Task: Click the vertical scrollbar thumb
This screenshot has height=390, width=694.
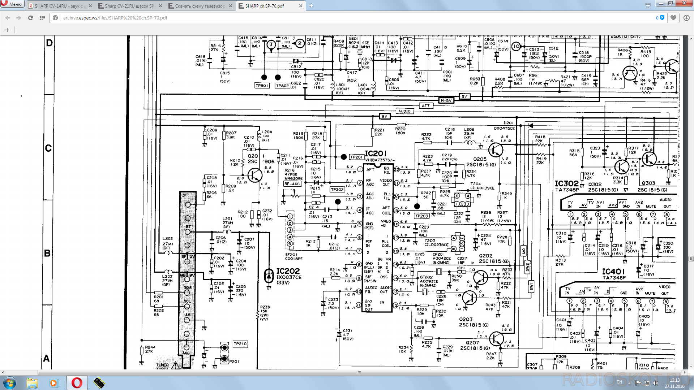Action: pos(691,259)
